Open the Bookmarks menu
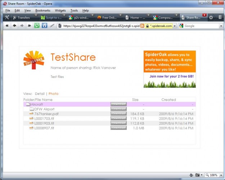The height and width of the screenshot is (180, 225). pos(43,10)
